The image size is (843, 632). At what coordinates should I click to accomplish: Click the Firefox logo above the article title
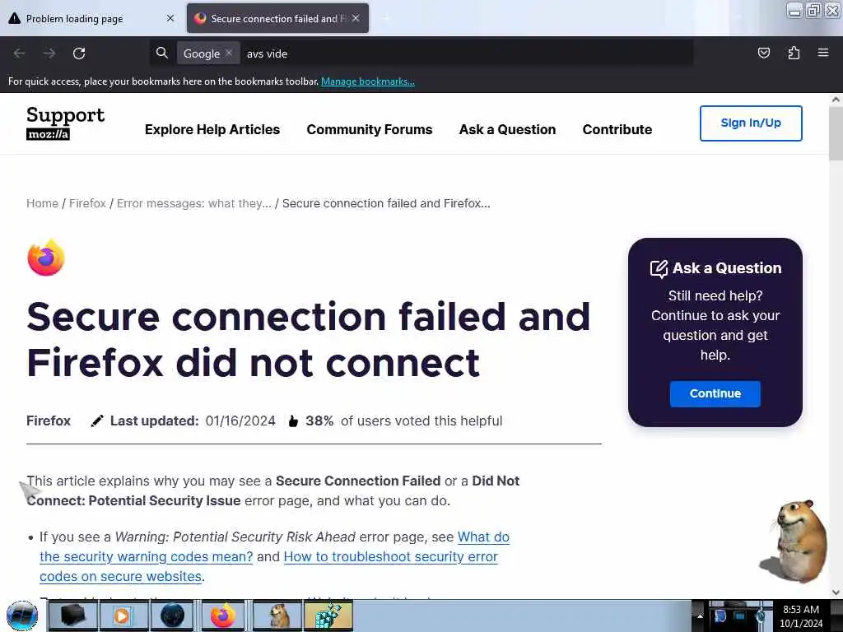(46, 258)
